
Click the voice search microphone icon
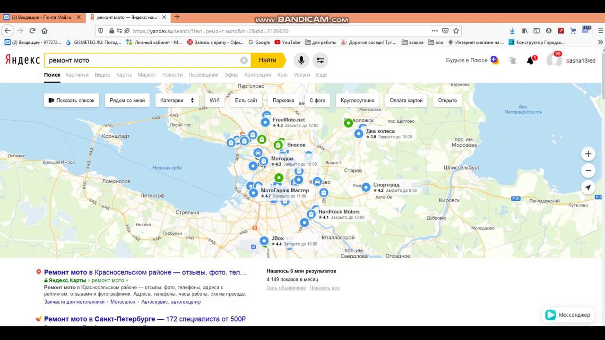(x=301, y=60)
